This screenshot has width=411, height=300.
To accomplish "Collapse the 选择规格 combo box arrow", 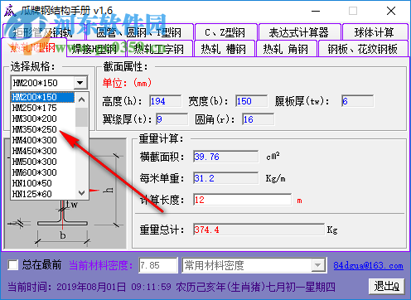I will tap(80, 83).
